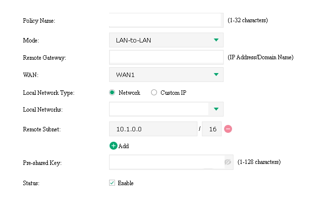Viewport: 310px width, 198px height.
Task: Uncheck the Enable status checkbox
Action: click(x=112, y=183)
